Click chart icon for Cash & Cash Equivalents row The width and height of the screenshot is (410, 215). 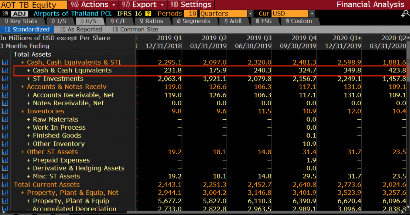click(x=5, y=71)
